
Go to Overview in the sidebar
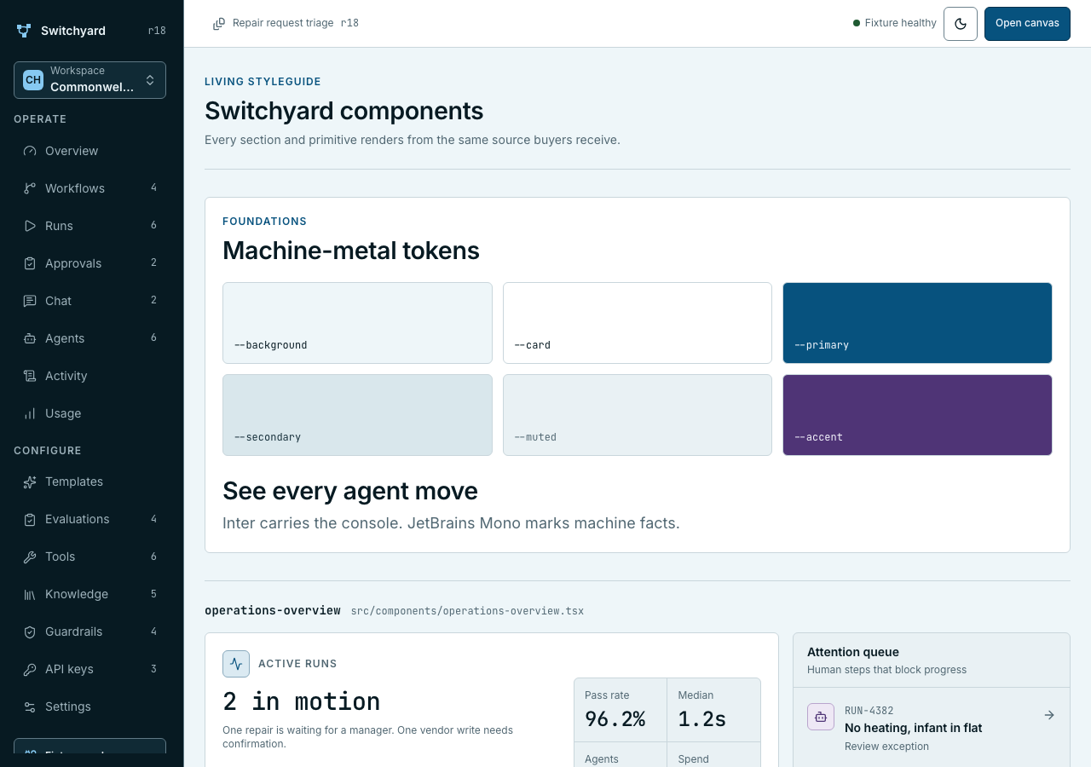[89, 151]
